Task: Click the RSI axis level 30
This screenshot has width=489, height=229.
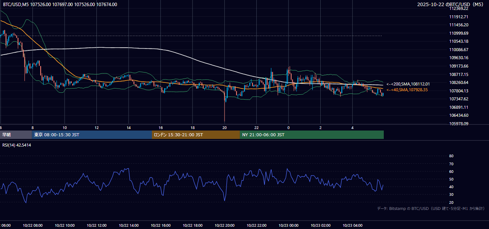Action: pyautogui.click(x=451, y=195)
